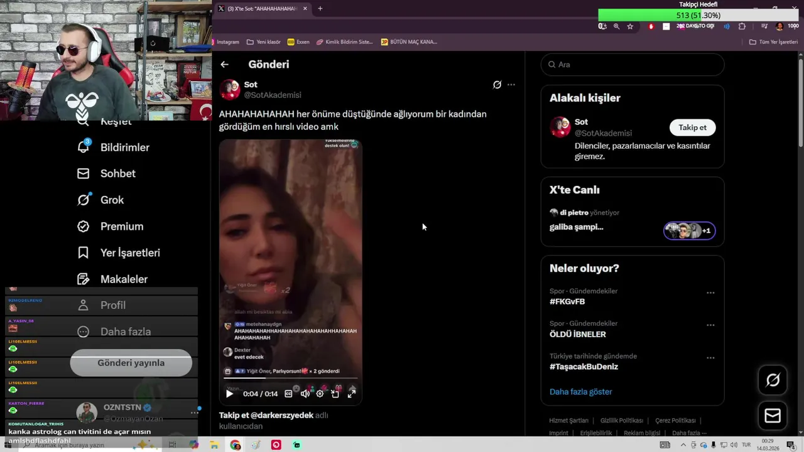The width and height of the screenshot is (804, 452).
Task: Click the Chrome icon on the taskbar
Action: pos(235,445)
